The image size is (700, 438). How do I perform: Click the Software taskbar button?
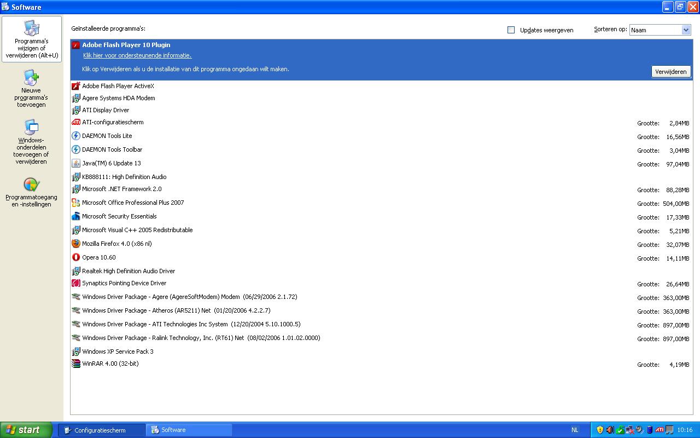click(x=189, y=430)
